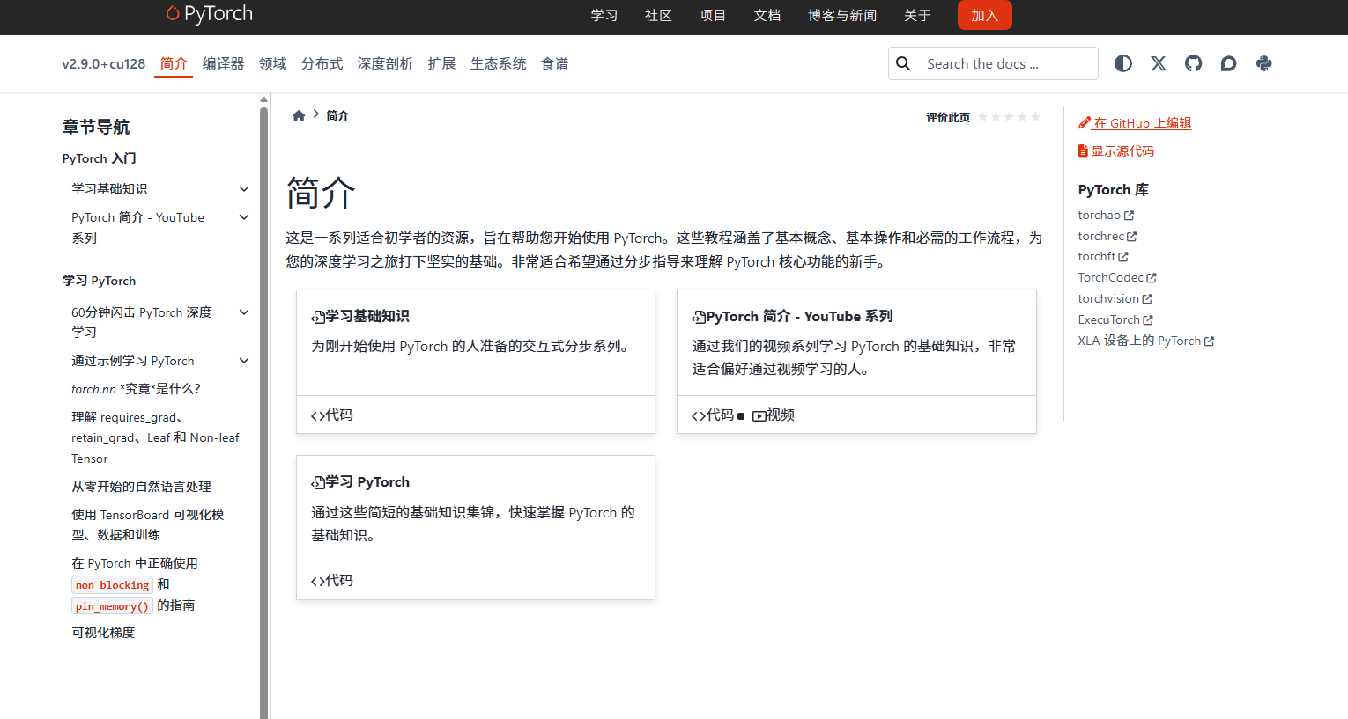Click the icon beside the 学习 PyTorch card title
The height and width of the screenshot is (719, 1348).
pos(318,482)
